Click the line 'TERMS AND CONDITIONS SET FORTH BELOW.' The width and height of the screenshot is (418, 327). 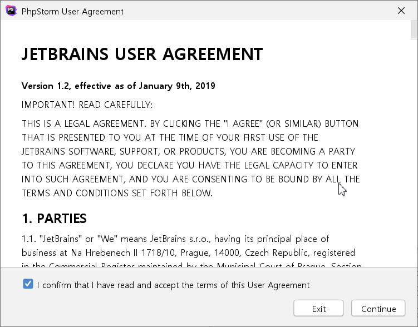(x=117, y=193)
